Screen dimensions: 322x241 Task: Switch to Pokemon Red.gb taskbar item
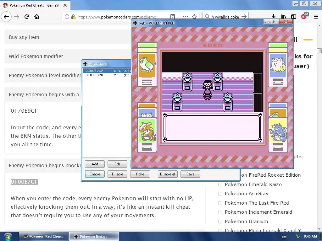94,237
